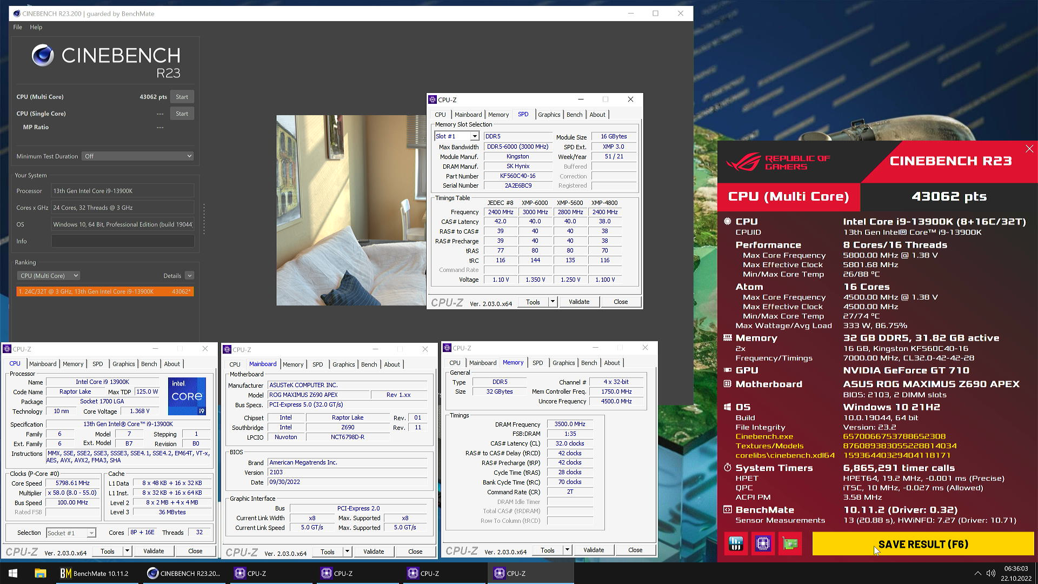This screenshot has height=584, width=1038.
Task: Open the green GPU card icon in BenchMate panel
Action: click(x=790, y=544)
